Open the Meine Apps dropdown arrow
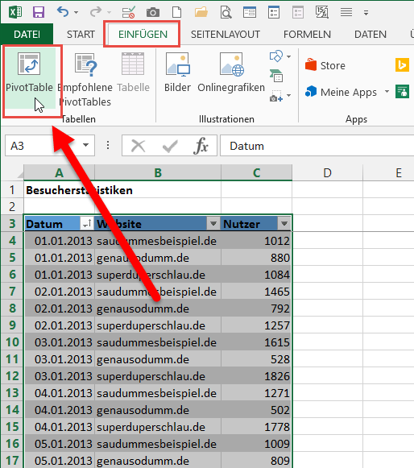The image size is (414, 468). click(387, 91)
